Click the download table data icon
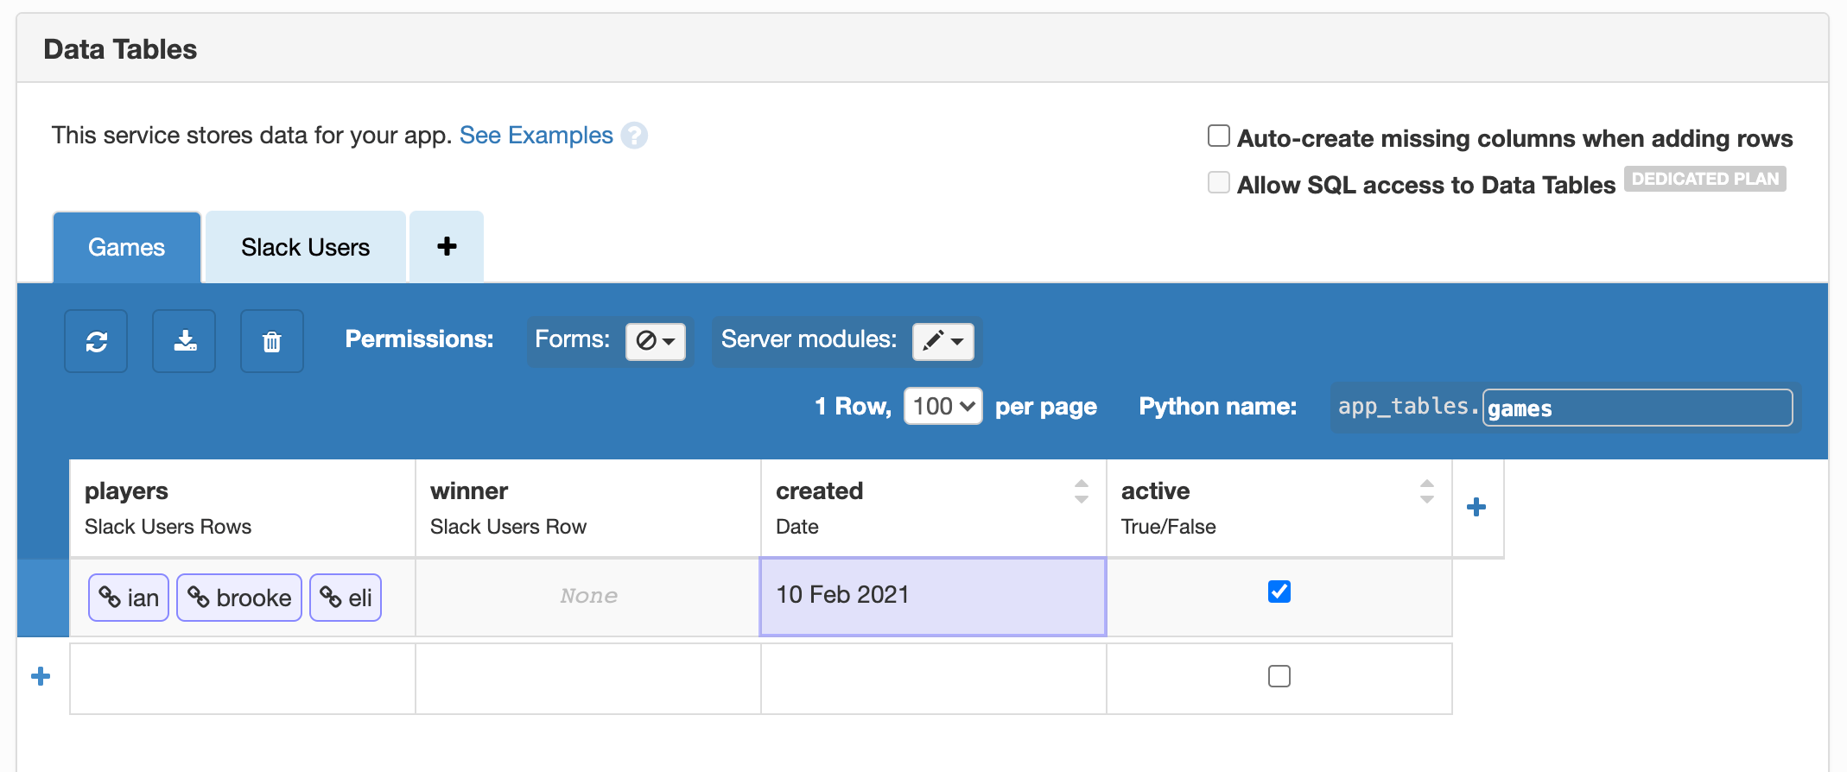 [184, 342]
